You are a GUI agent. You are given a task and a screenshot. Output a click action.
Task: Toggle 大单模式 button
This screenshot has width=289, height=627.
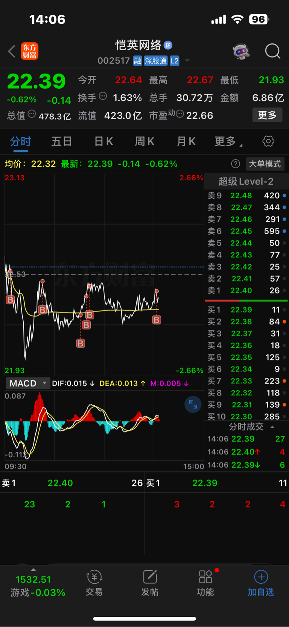click(265, 164)
